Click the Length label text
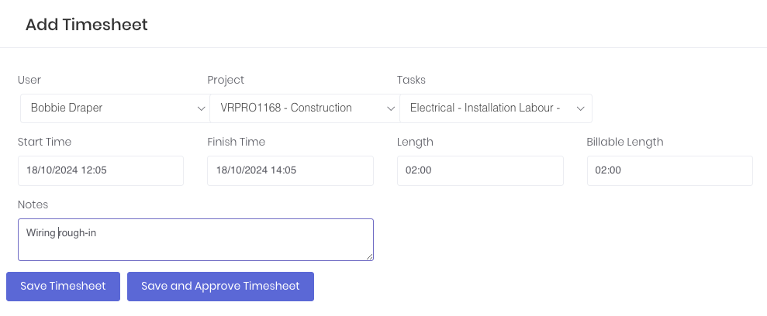 (x=415, y=142)
